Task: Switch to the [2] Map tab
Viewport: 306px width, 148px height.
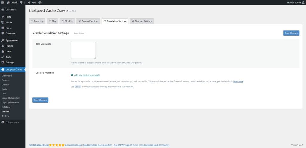Action: pos(53,21)
